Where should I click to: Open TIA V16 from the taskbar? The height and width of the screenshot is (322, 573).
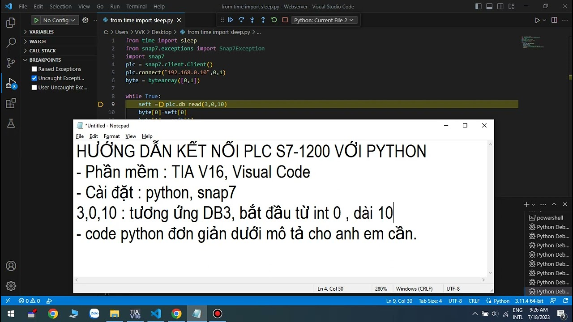tap(135, 314)
